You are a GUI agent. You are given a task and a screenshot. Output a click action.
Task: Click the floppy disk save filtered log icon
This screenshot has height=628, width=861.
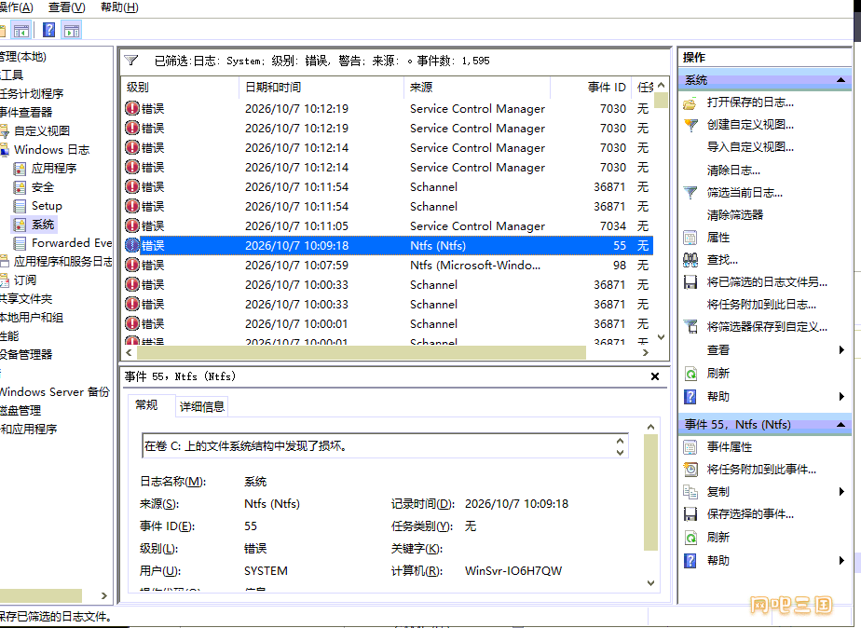pyautogui.click(x=690, y=282)
